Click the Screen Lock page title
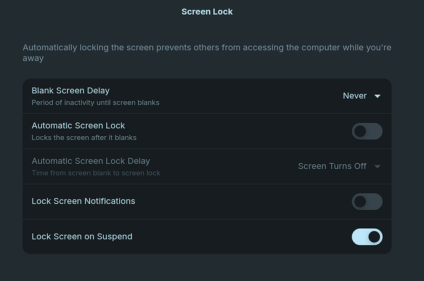This screenshot has width=424, height=281. coord(207,12)
